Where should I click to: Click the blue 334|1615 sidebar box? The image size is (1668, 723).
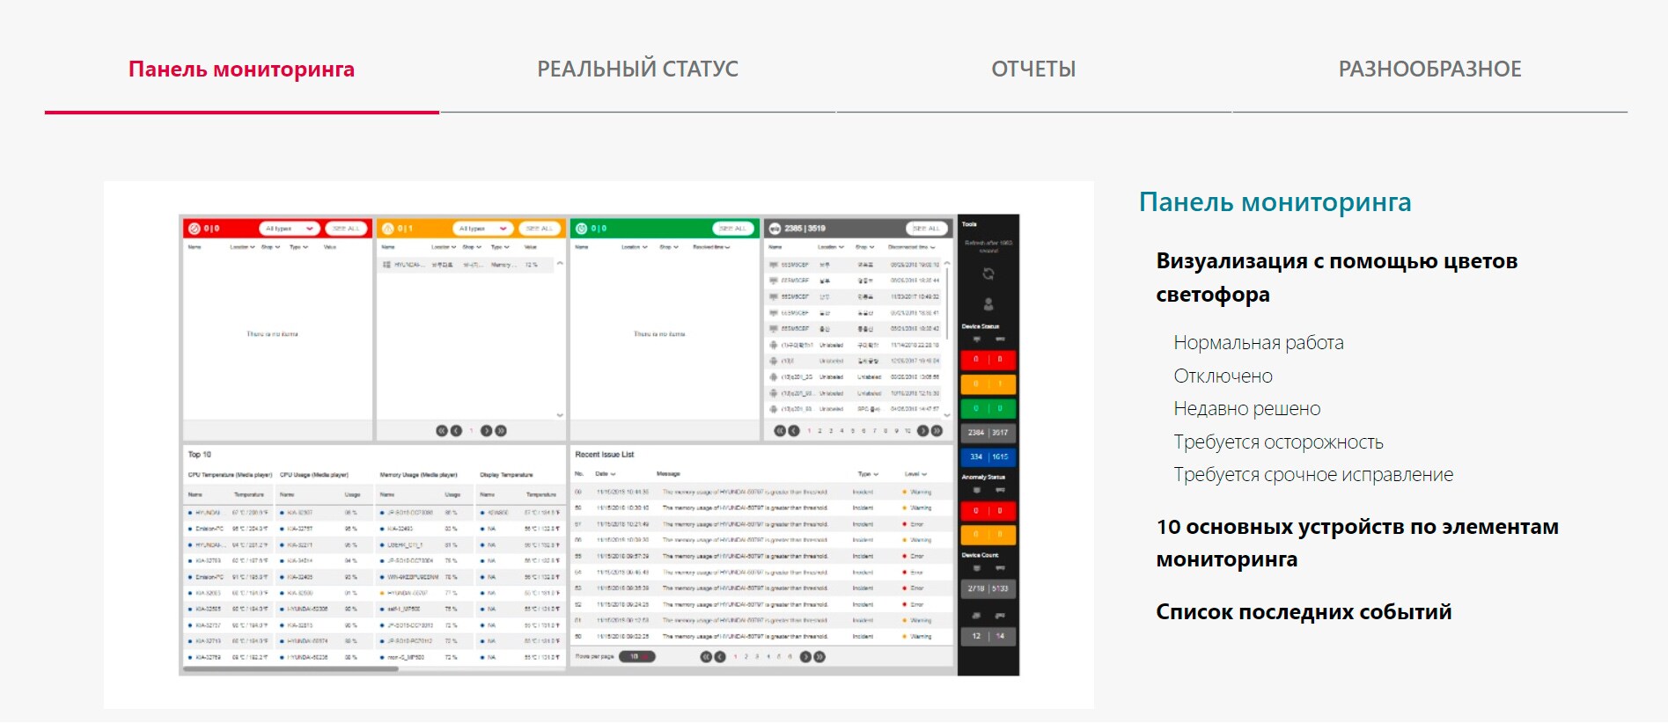click(x=988, y=457)
